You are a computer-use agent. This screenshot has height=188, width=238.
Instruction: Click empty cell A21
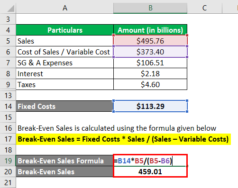coord(64,182)
